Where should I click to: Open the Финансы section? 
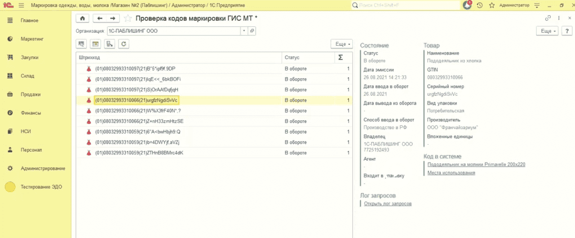pyautogui.click(x=31, y=113)
